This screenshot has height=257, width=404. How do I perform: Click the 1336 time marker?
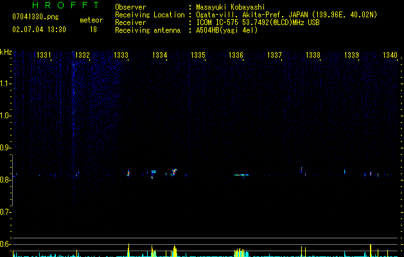[x=236, y=55]
